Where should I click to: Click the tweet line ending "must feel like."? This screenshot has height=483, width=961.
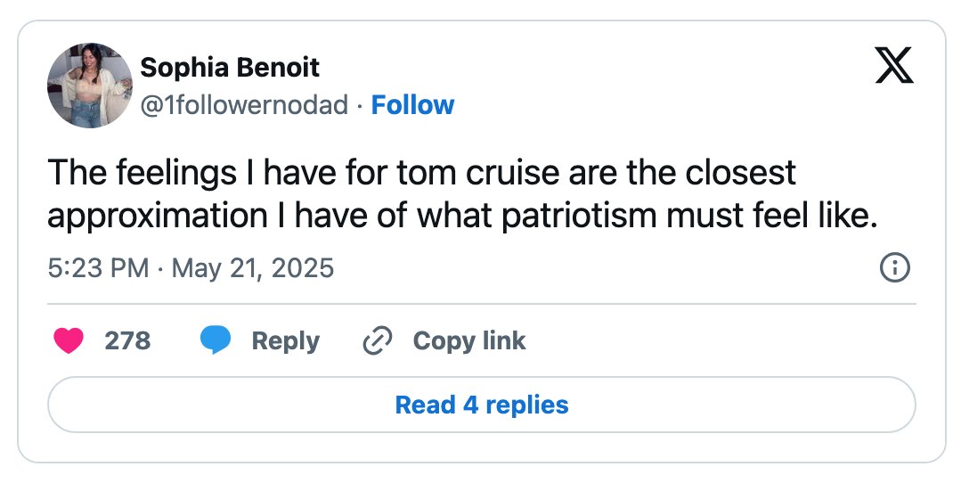463,216
